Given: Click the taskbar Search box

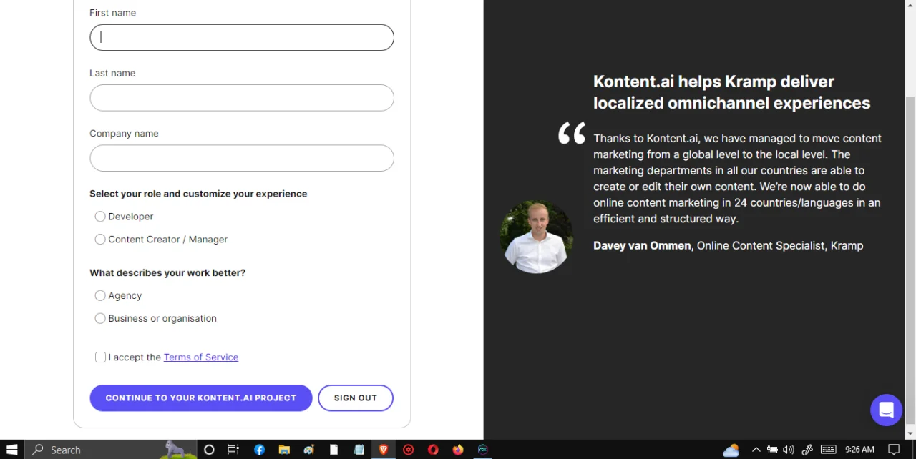Looking at the screenshot, I should pos(111,450).
